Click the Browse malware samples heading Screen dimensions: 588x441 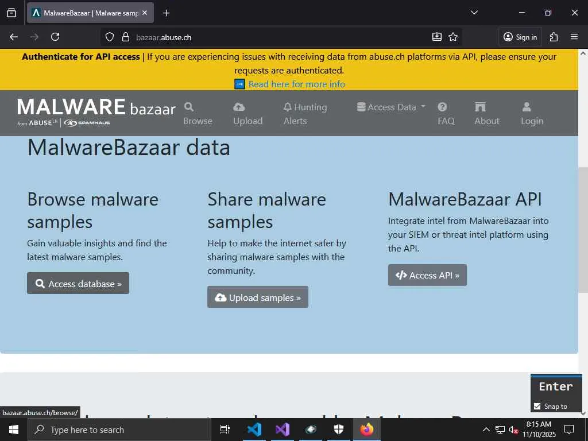[92, 210]
